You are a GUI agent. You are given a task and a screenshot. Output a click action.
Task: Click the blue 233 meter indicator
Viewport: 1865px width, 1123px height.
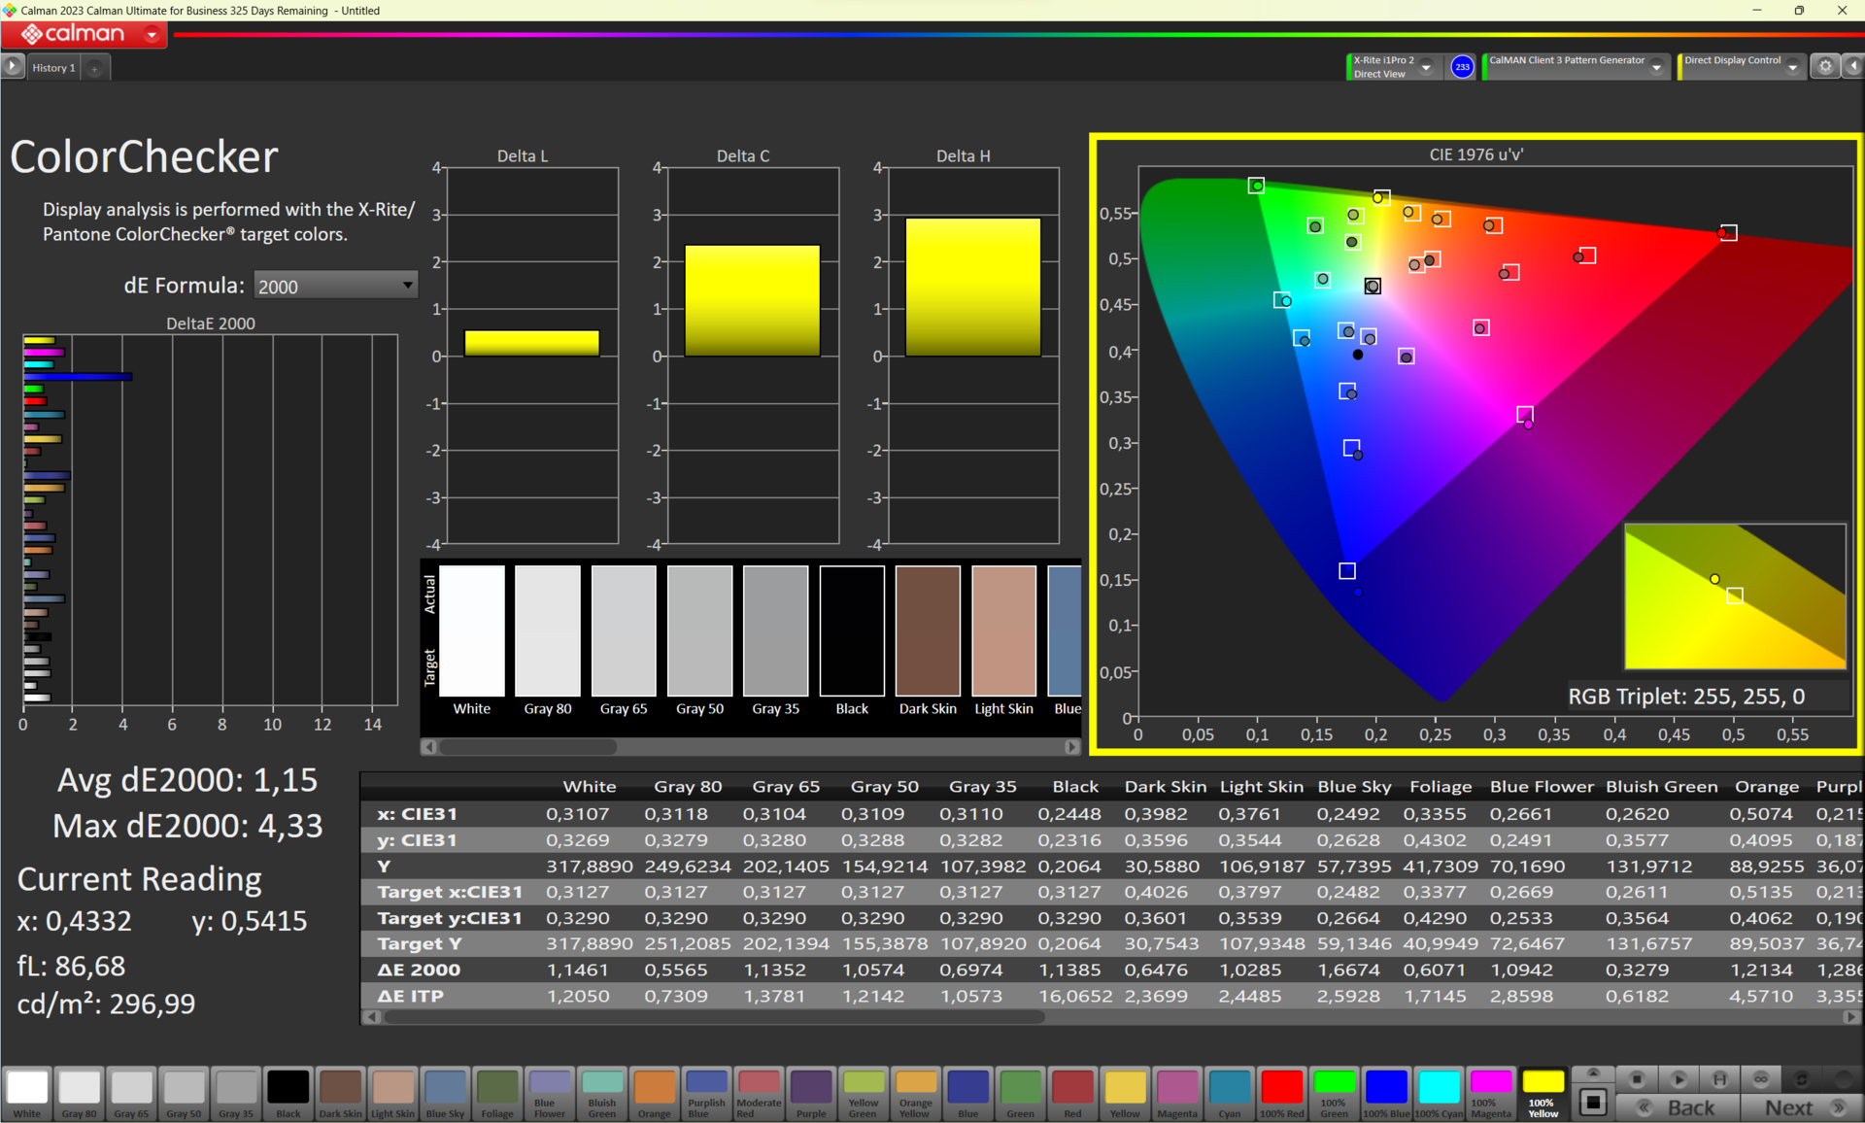(x=1462, y=67)
